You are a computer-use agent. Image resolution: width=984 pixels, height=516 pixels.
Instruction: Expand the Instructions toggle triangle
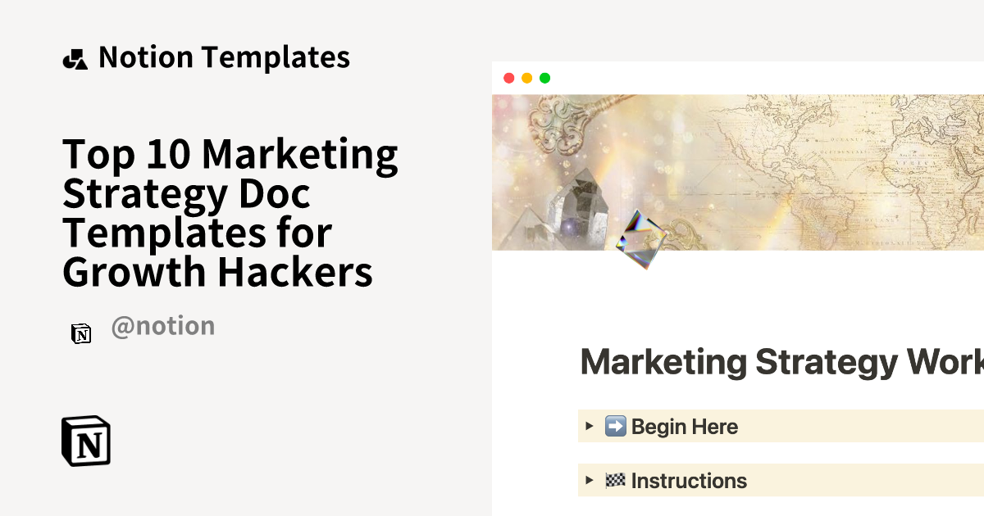coord(589,481)
